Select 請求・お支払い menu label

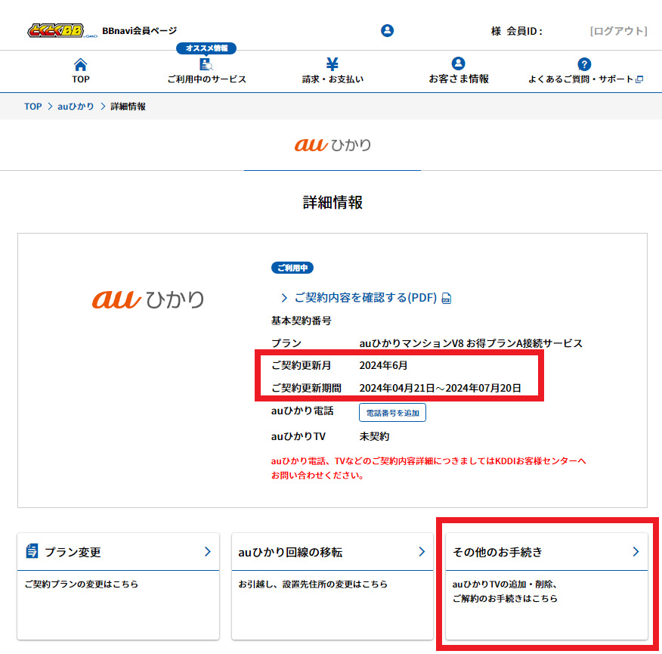coord(333,79)
